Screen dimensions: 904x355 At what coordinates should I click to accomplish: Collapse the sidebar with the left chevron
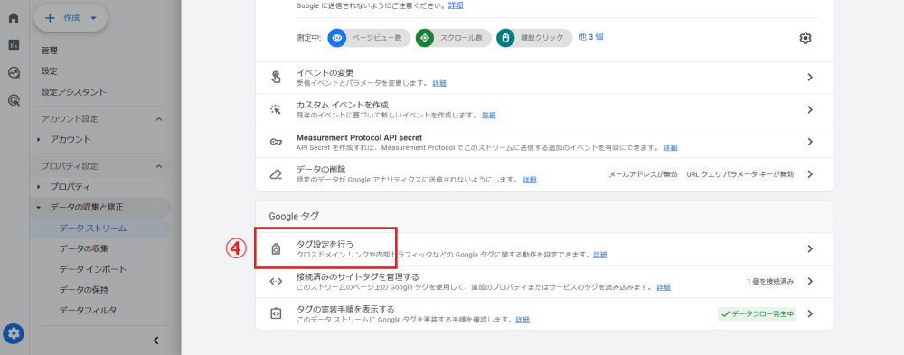[x=155, y=341]
